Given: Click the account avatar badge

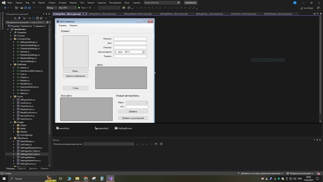Looking at the screenshot, I should pyautogui.click(x=295, y=3).
